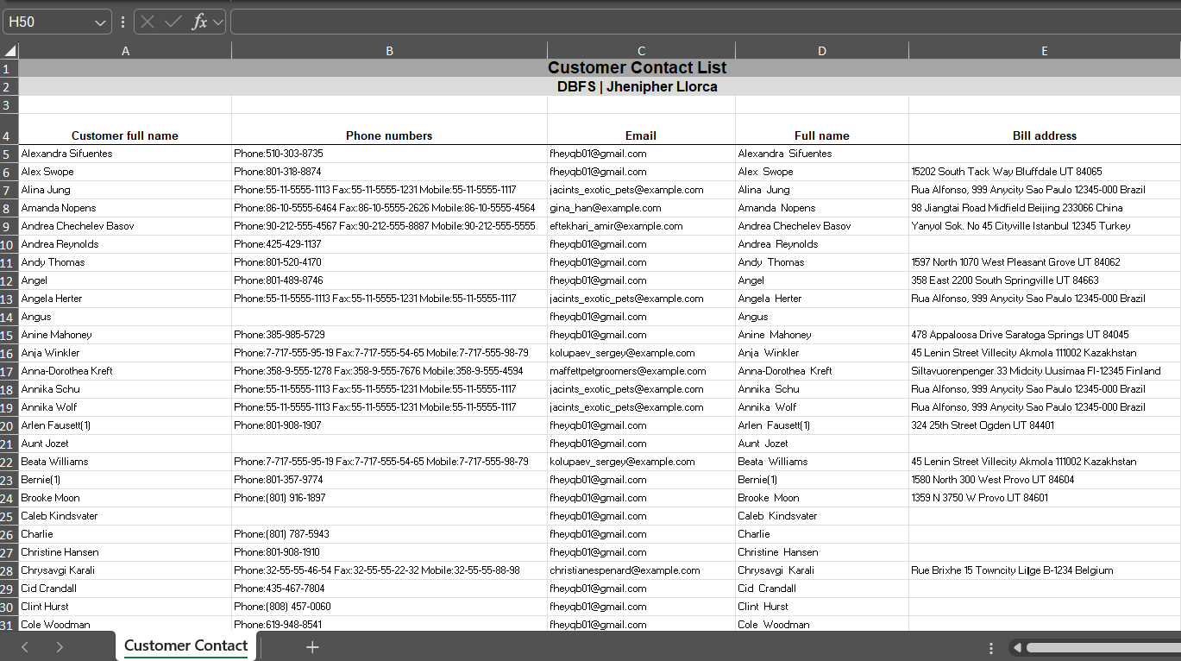Image resolution: width=1181 pixels, height=661 pixels.
Task: Click the Cancel (X) icon in formula bar
Action: point(148,22)
